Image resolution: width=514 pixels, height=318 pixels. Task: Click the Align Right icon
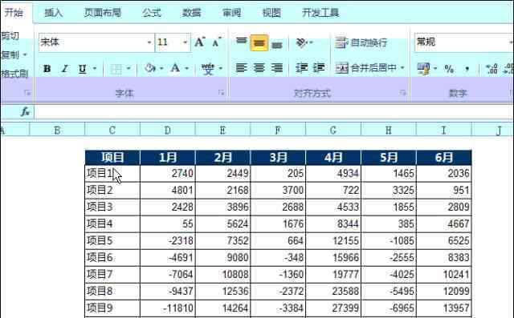click(x=276, y=68)
